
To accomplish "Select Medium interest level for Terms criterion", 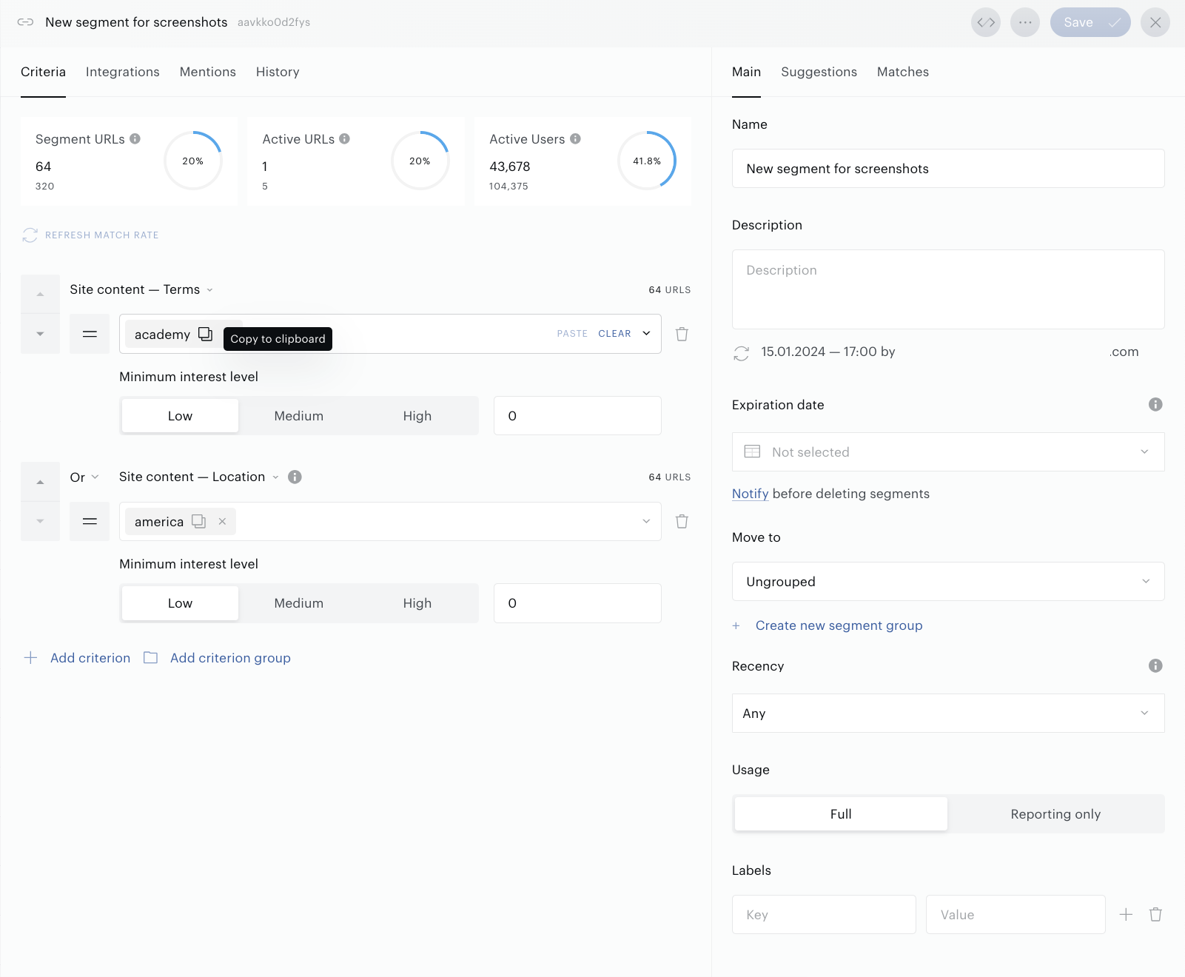I will pyautogui.click(x=298, y=416).
